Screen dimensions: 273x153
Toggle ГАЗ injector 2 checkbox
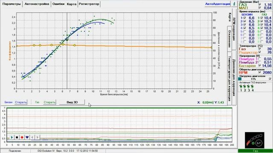(261, 21)
